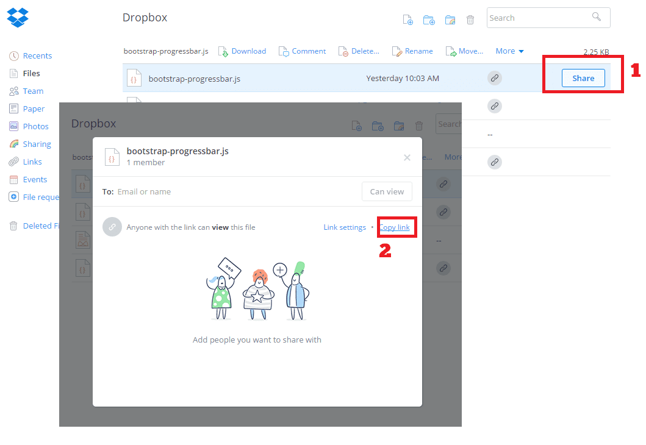Create a new folder using the toolbar icon

[429, 20]
